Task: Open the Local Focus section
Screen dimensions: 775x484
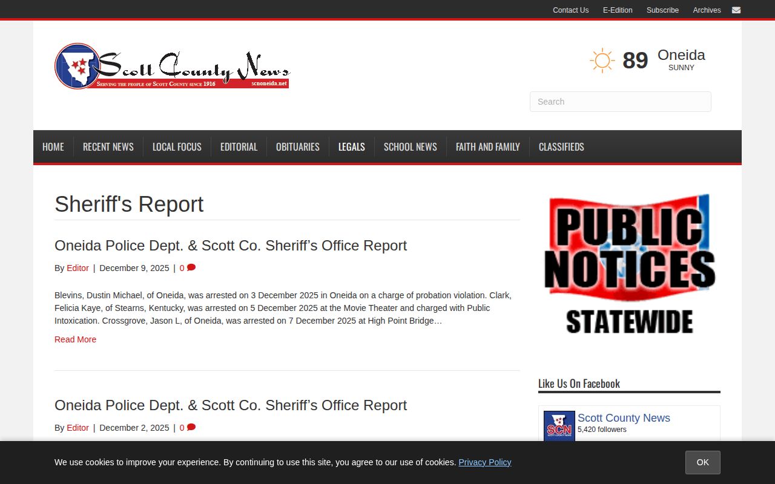Action: pos(177,147)
